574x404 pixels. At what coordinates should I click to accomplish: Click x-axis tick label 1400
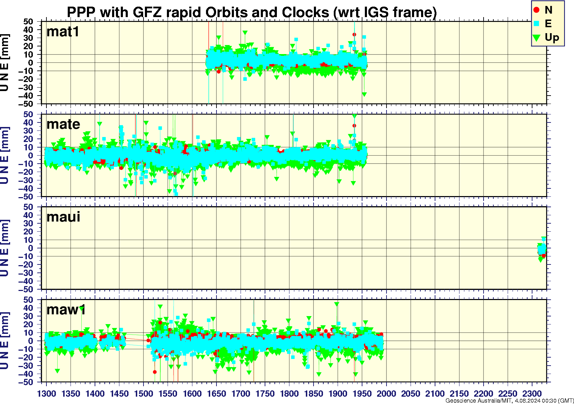95,394
